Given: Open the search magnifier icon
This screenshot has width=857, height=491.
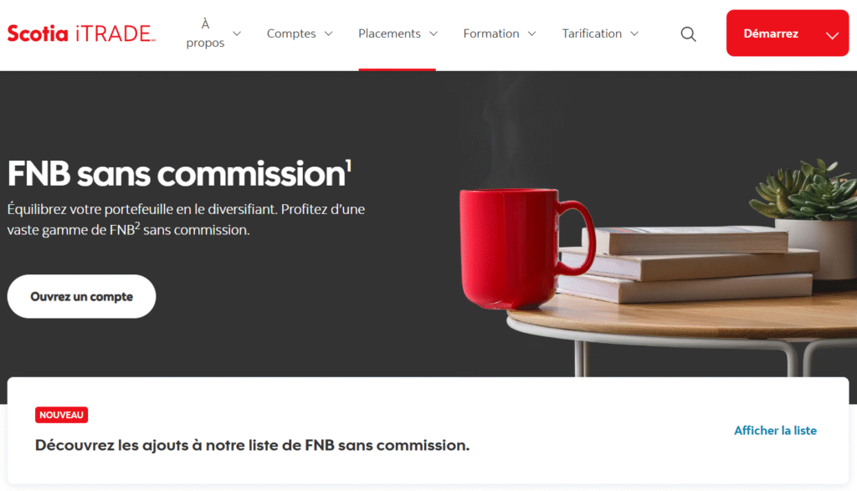Looking at the screenshot, I should (688, 33).
